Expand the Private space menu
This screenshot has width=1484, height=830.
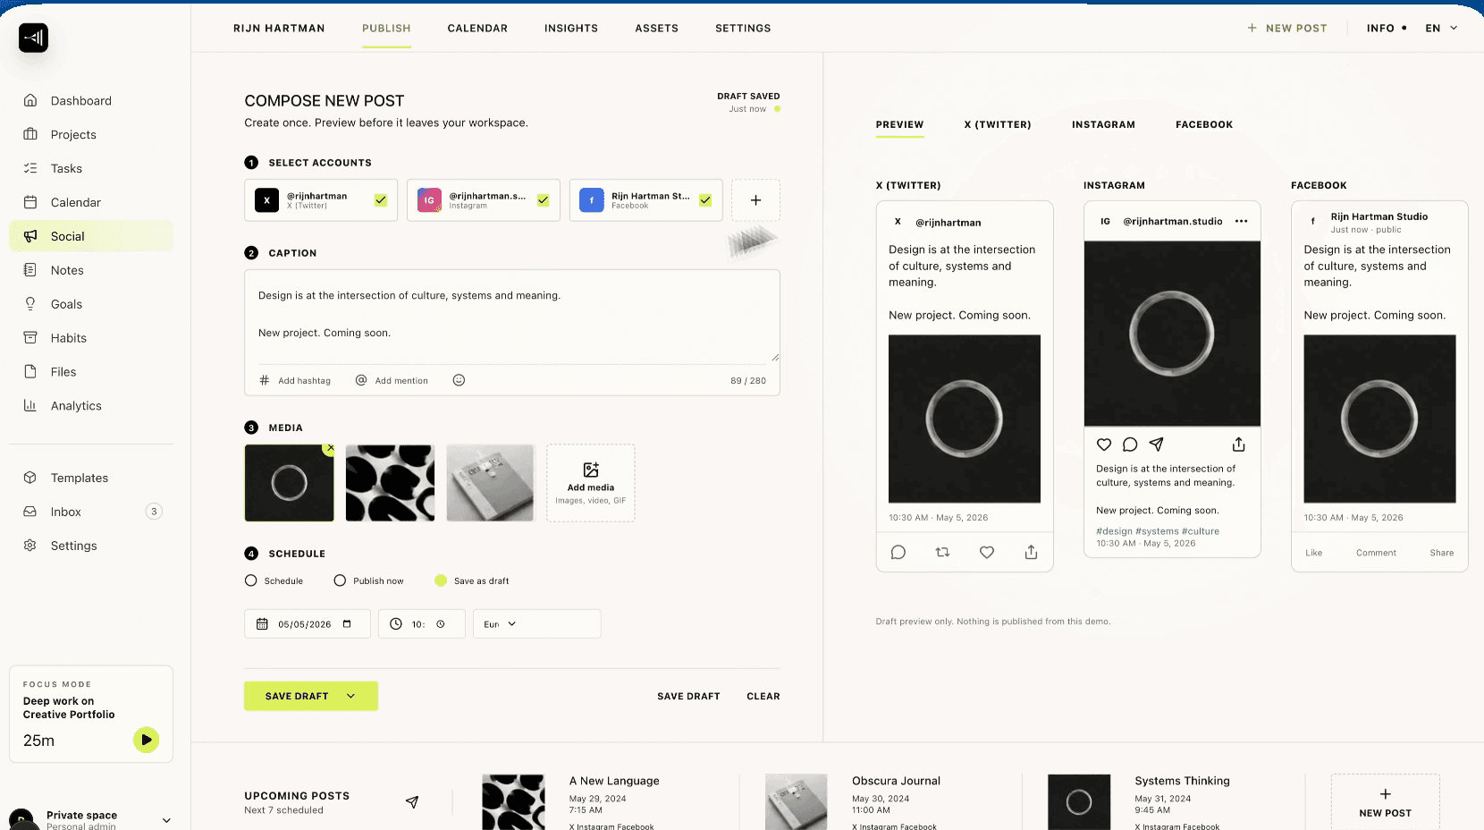click(x=166, y=820)
